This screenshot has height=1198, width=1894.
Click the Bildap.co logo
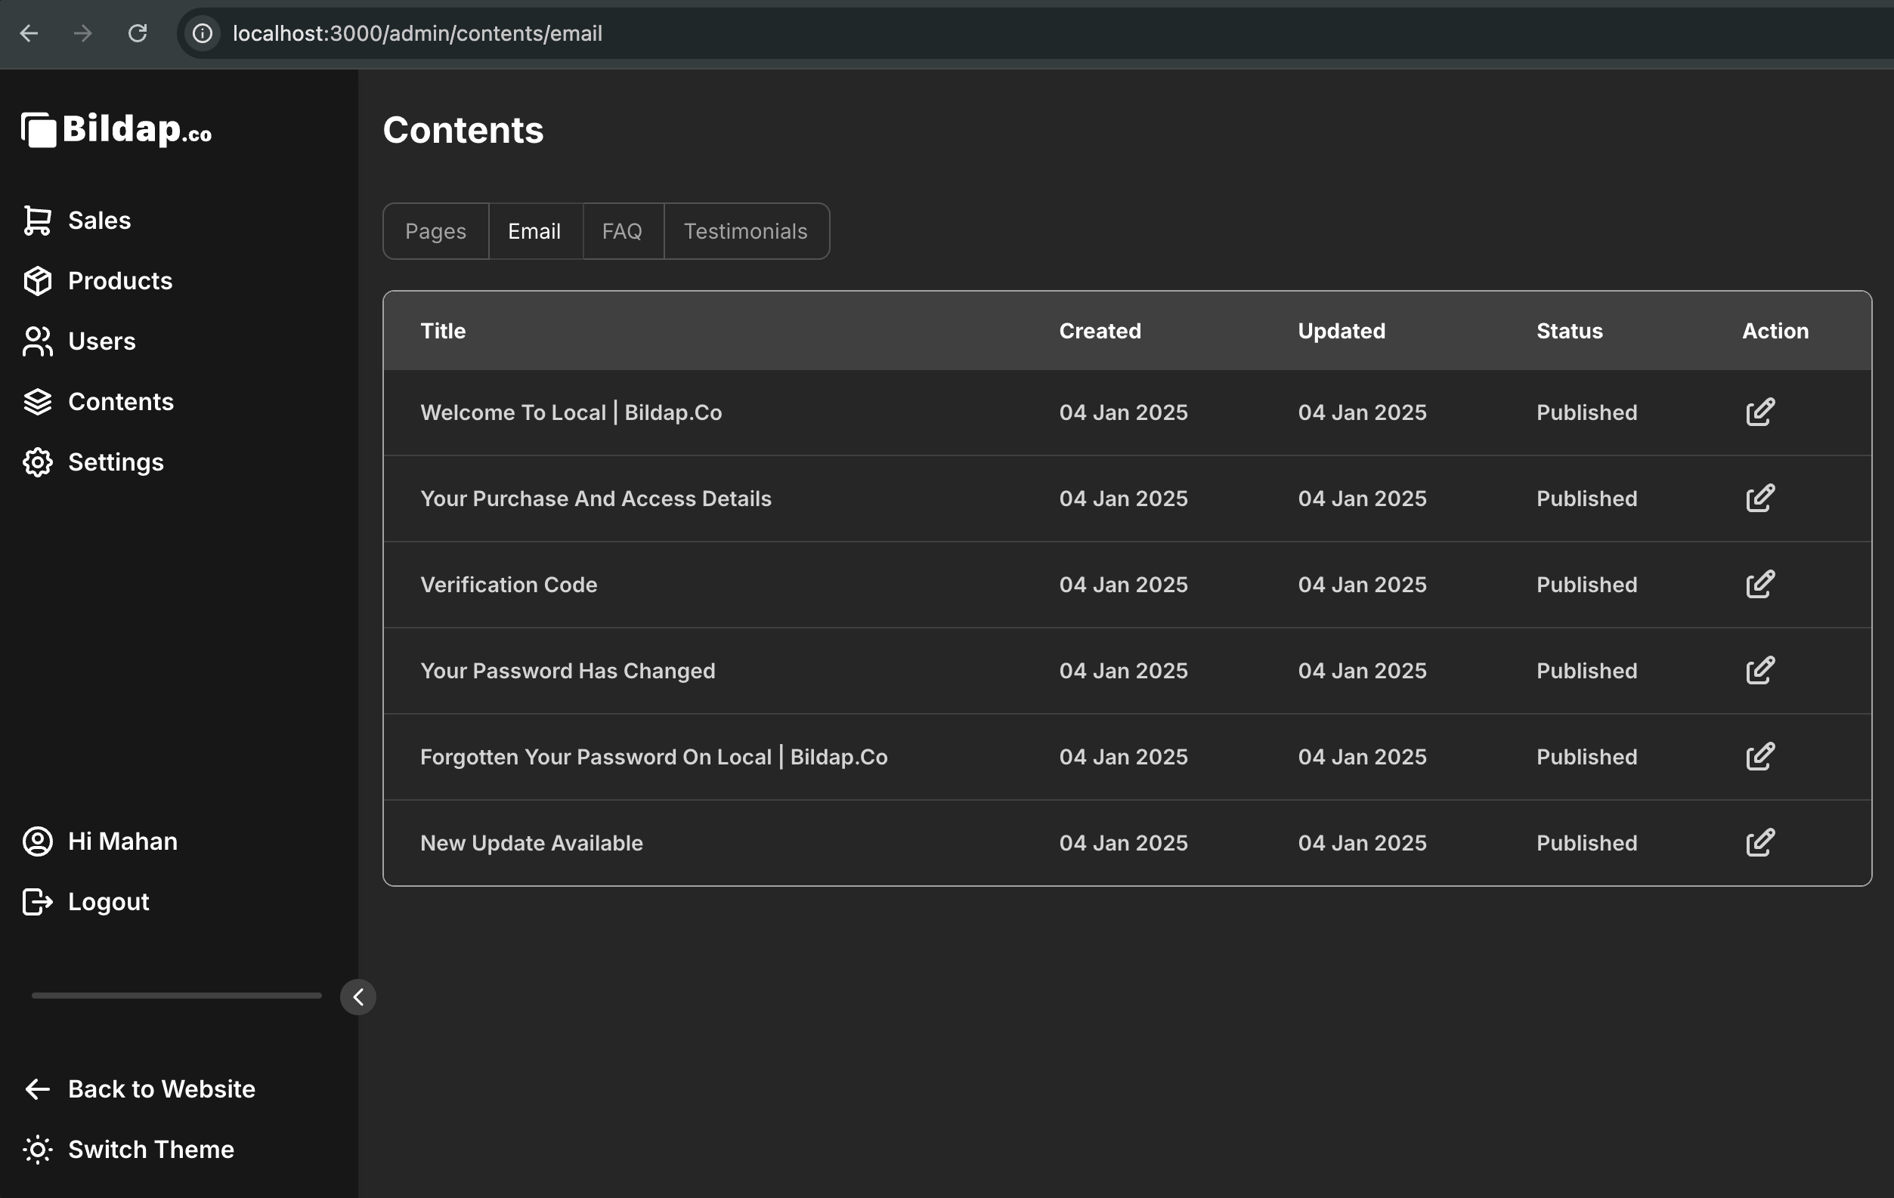tap(116, 130)
